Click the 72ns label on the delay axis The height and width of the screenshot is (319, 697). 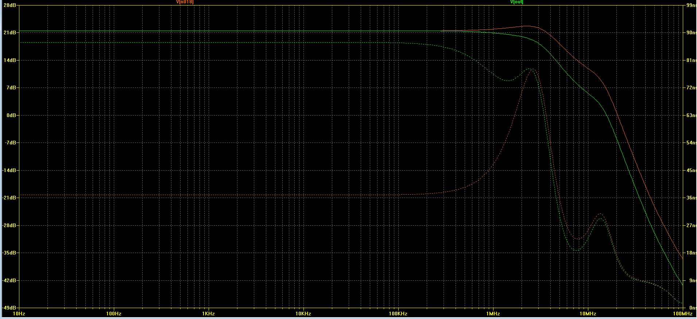point(691,87)
